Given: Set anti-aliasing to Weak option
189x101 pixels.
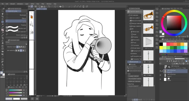Looking at the screenshot, I should [19, 50].
